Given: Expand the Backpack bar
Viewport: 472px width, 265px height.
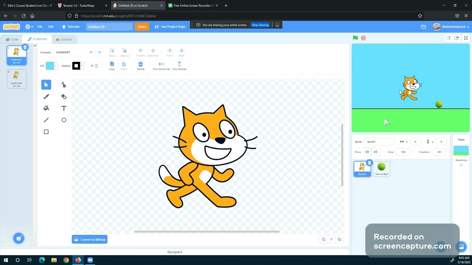Looking at the screenshot, I should click(175, 252).
